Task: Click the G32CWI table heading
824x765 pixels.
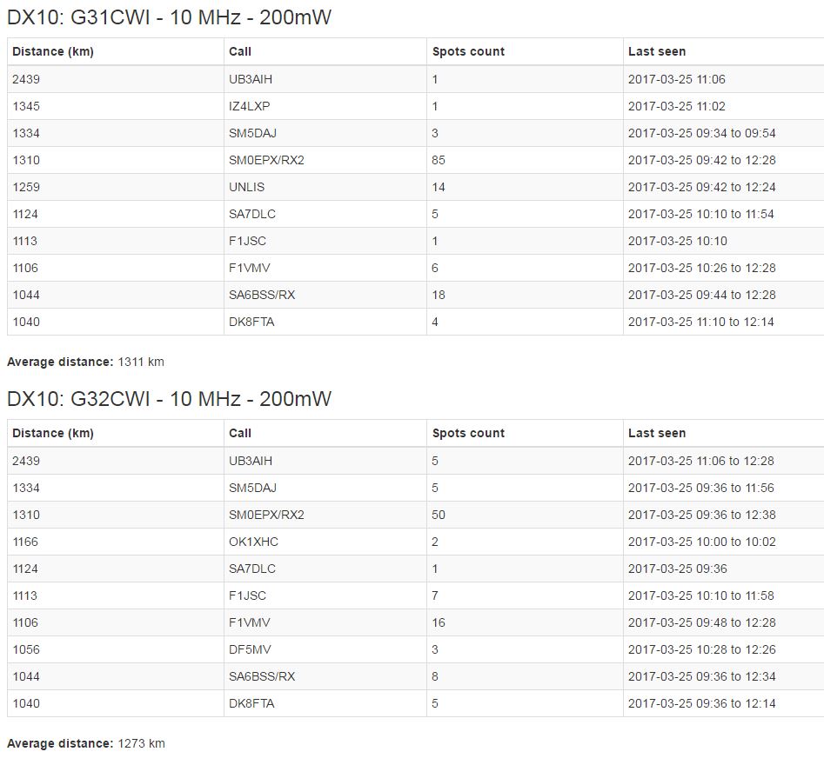Action: click(x=169, y=399)
